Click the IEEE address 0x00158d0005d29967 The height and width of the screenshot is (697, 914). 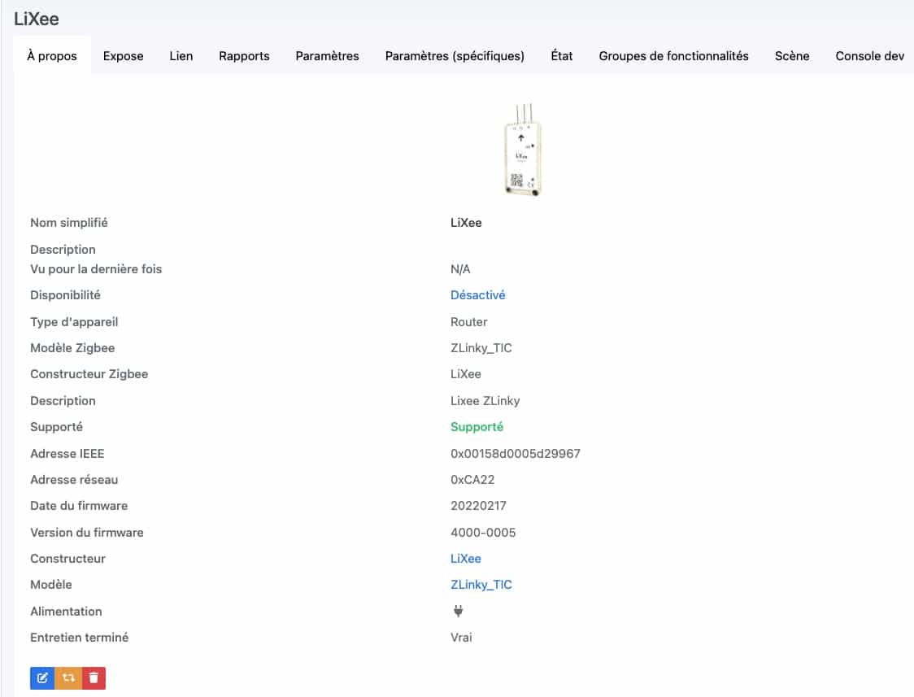click(516, 453)
